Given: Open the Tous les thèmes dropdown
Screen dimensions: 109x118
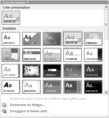Looking at the screenshot, I should 16,3.
